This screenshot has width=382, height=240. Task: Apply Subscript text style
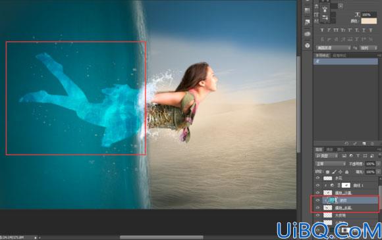click(357, 30)
